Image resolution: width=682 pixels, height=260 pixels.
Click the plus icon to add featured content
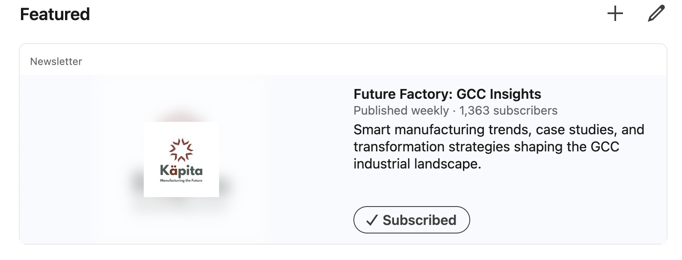click(x=615, y=14)
